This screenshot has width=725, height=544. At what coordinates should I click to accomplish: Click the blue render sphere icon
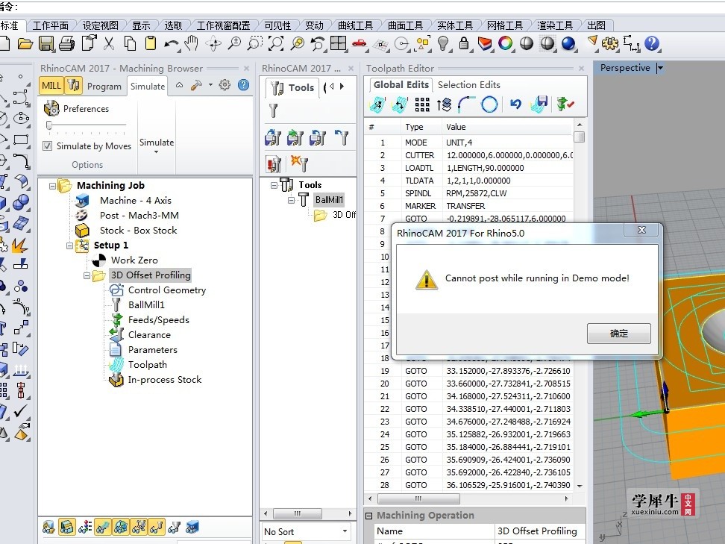(x=568, y=44)
